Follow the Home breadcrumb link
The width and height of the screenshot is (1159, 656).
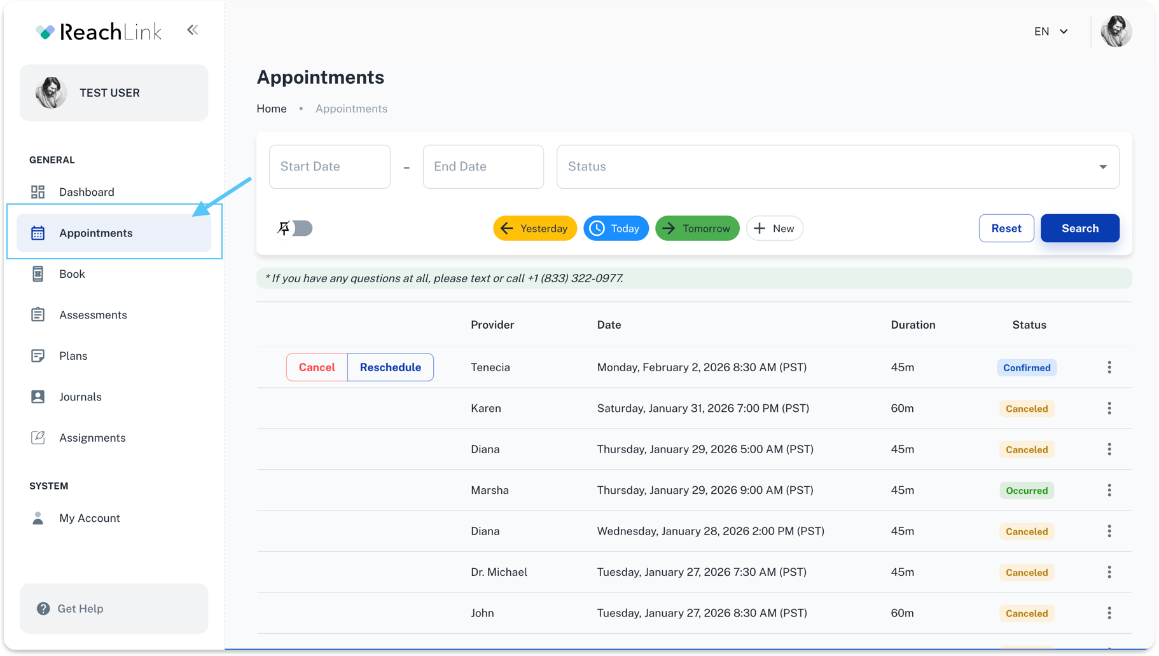(272, 109)
